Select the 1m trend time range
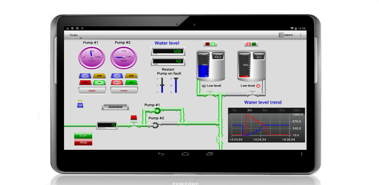This screenshot has height=185, width=379. [234, 110]
